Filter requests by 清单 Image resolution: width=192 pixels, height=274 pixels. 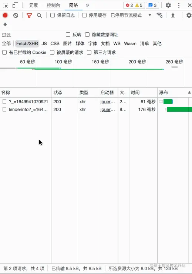[x=145, y=43]
